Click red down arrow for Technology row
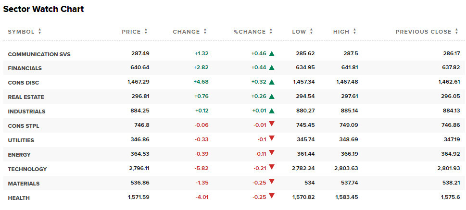This screenshot has height=210, width=466. tap(272, 167)
